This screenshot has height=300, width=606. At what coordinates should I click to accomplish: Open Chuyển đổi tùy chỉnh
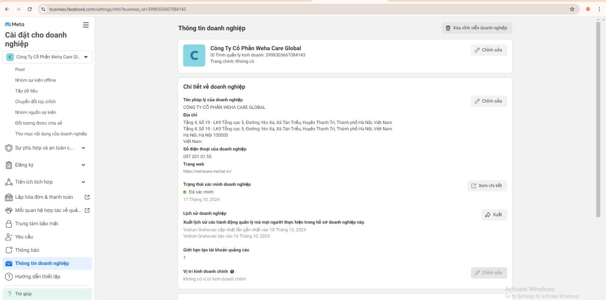pyautogui.click(x=36, y=102)
